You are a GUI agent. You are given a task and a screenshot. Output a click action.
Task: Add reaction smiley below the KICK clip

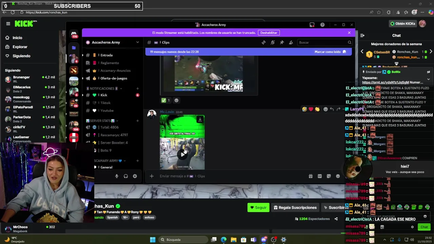[176, 100]
